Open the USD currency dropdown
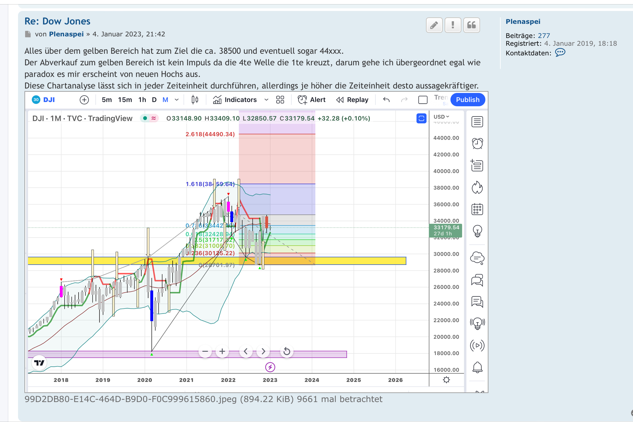Screen dimensions: 633x422 pos(441,117)
